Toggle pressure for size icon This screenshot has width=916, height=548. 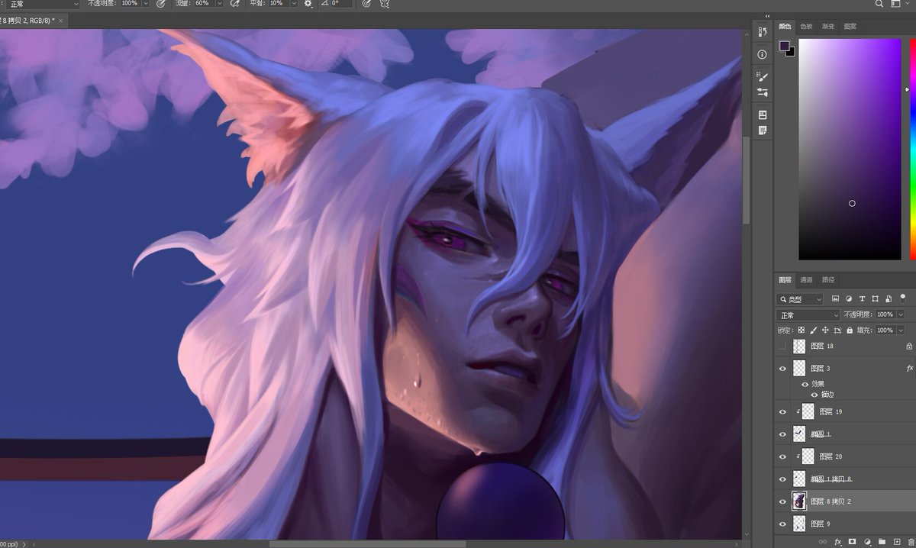pos(366,4)
